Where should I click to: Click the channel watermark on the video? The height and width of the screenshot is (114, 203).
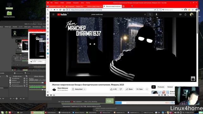pyautogui.click(x=193, y=79)
